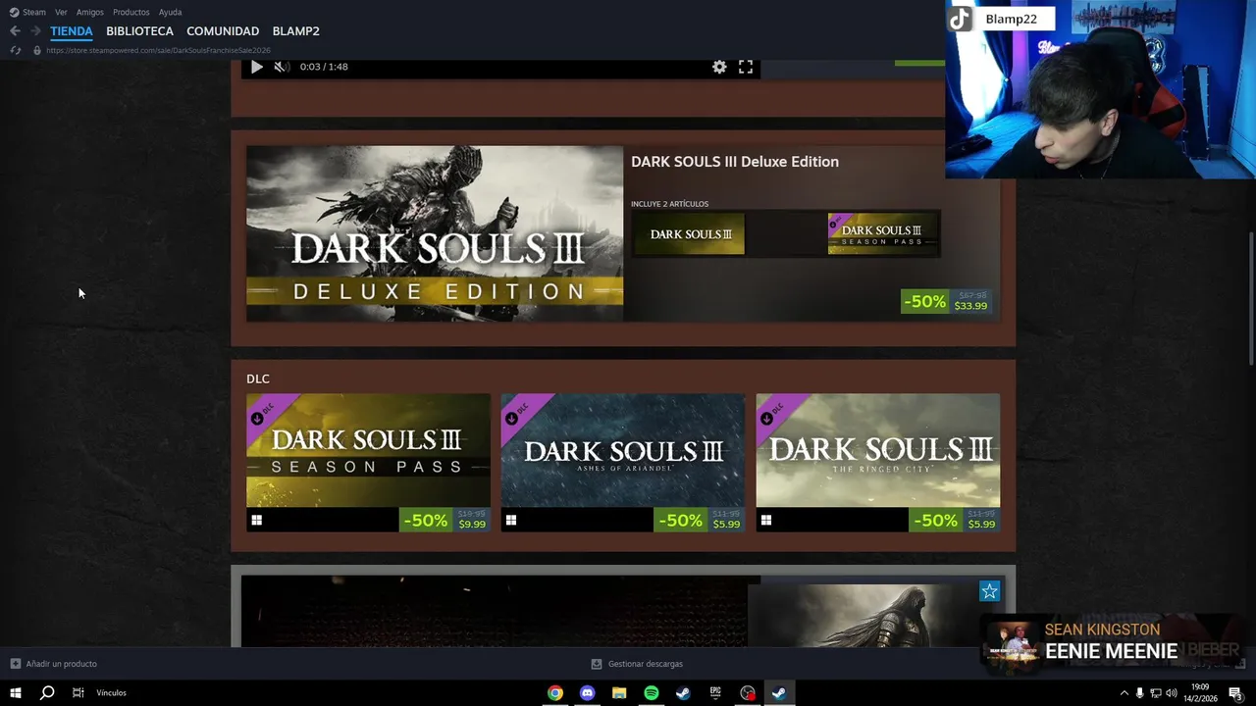
Task: Open the DARK SOULS III Deluxe Edition banner image
Action: 435,233
